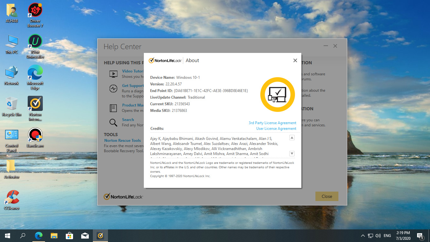Click credits list down arrow
The height and width of the screenshot is (242, 430).
[x=292, y=153]
